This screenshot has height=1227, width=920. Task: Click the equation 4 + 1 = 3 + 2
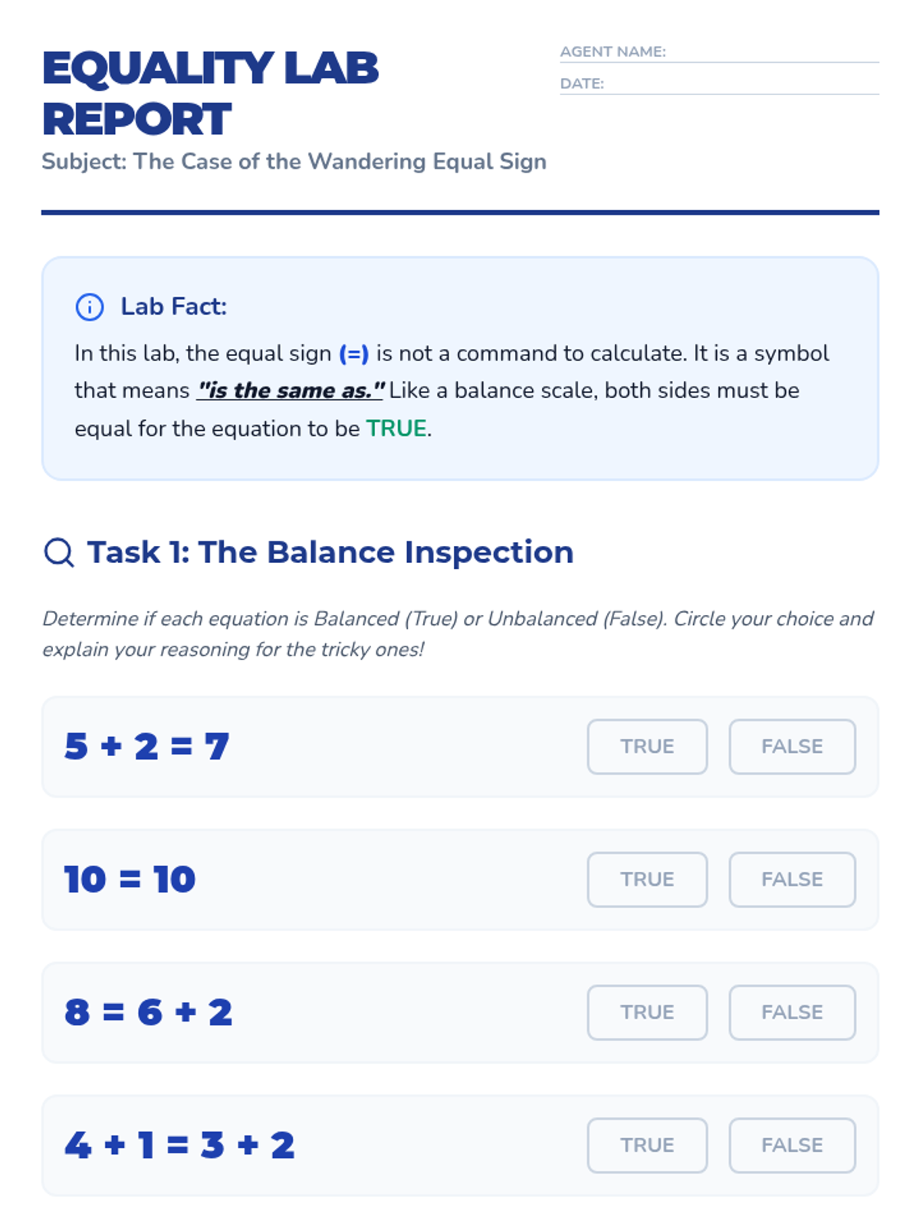click(x=179, y=1145)
